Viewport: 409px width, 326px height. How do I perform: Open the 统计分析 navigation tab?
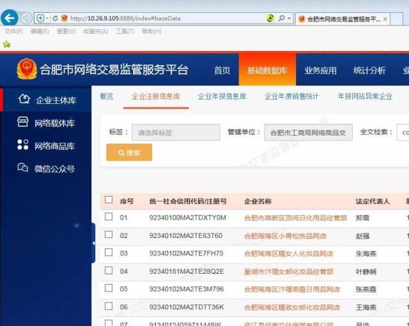point(369,70)
